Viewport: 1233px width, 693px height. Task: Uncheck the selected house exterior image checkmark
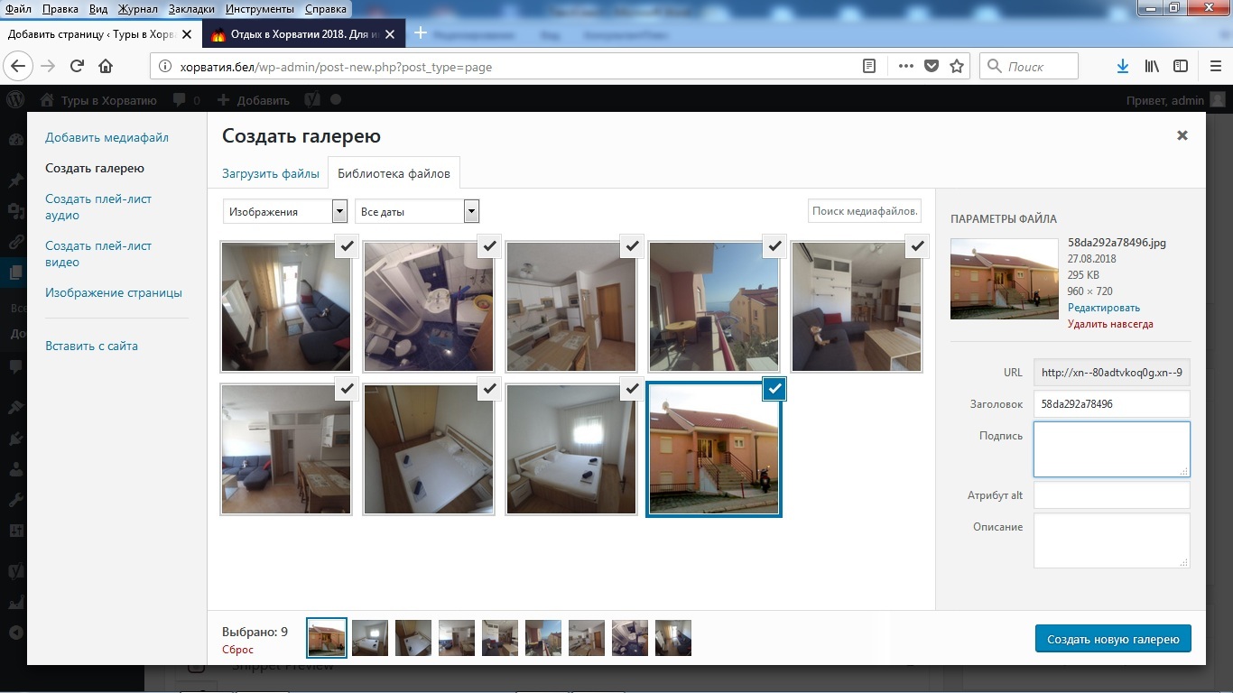774,388
